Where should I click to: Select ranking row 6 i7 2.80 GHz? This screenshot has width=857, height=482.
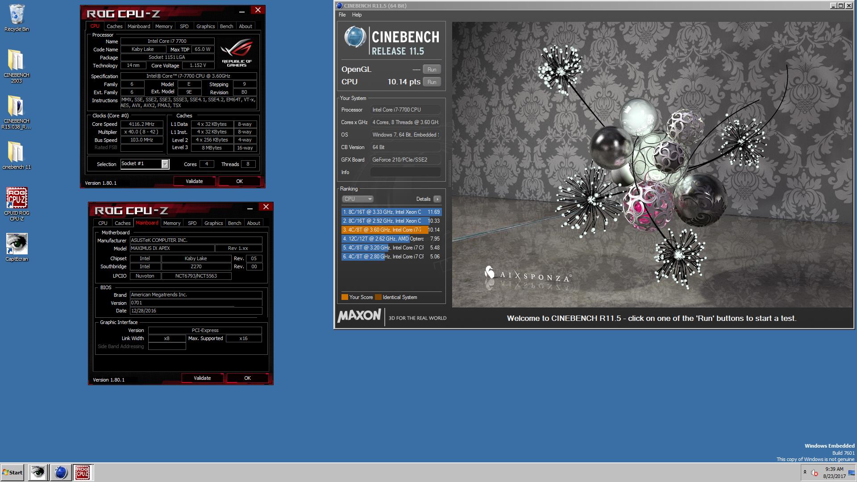(x=391, y=257)
